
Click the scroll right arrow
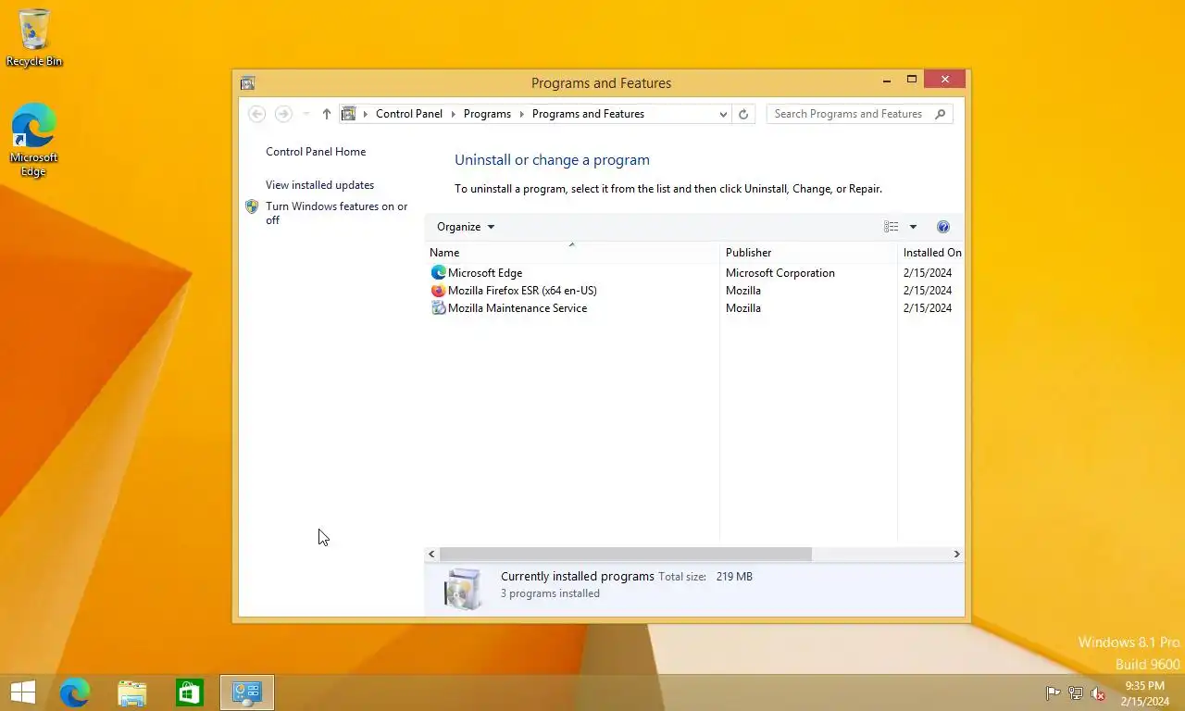click(x=956, y=554)
